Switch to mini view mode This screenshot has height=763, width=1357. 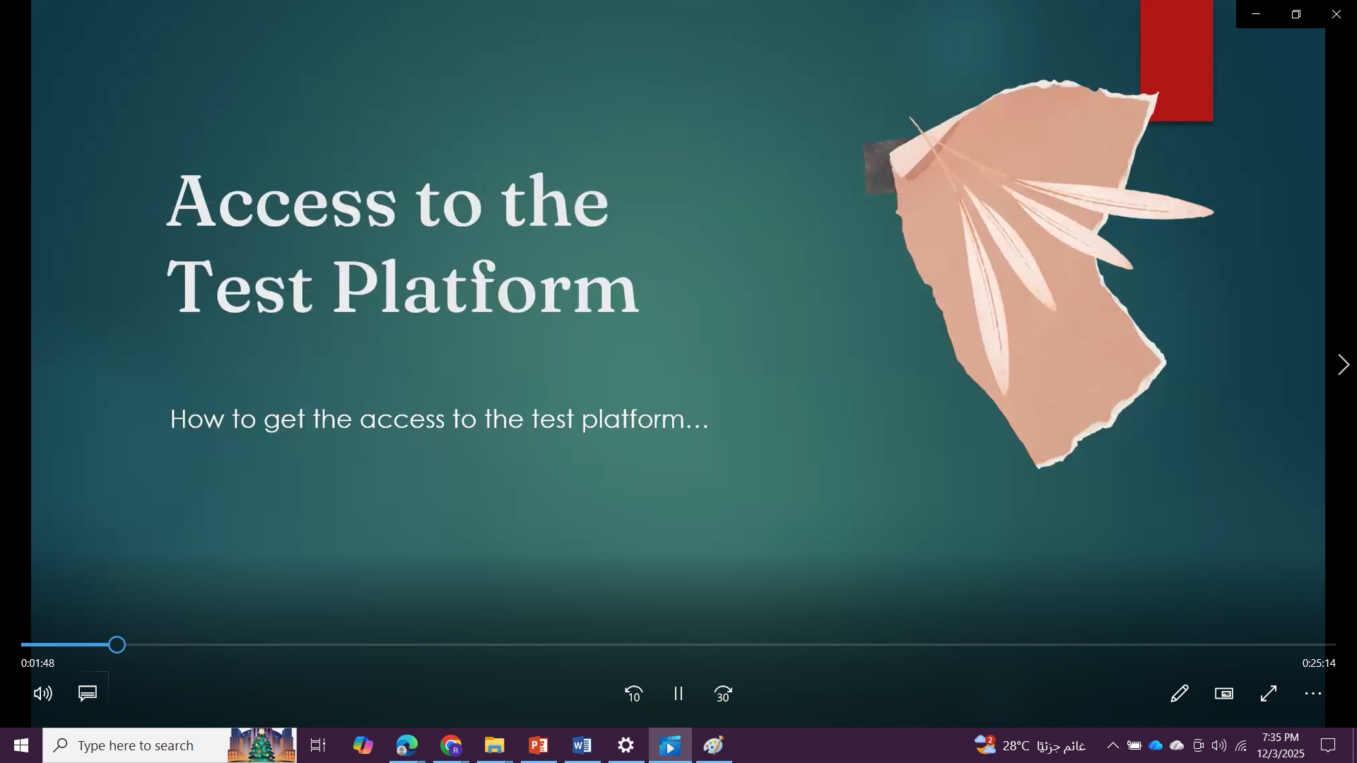[1224, 694]
